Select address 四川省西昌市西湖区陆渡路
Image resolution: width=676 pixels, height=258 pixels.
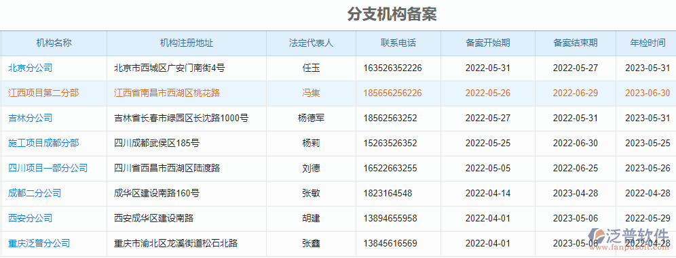(x=167, y=168)
